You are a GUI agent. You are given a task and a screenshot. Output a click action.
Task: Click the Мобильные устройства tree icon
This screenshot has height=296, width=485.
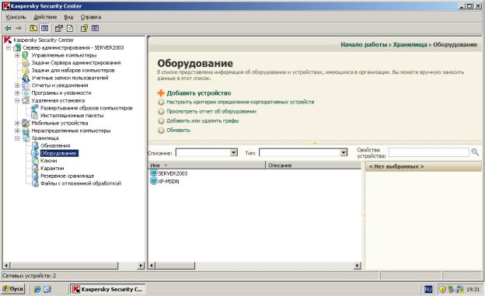click(26, 123)
